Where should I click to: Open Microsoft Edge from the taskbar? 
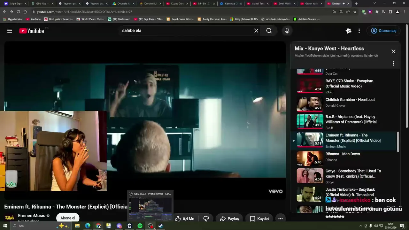(x=88, y=226)
